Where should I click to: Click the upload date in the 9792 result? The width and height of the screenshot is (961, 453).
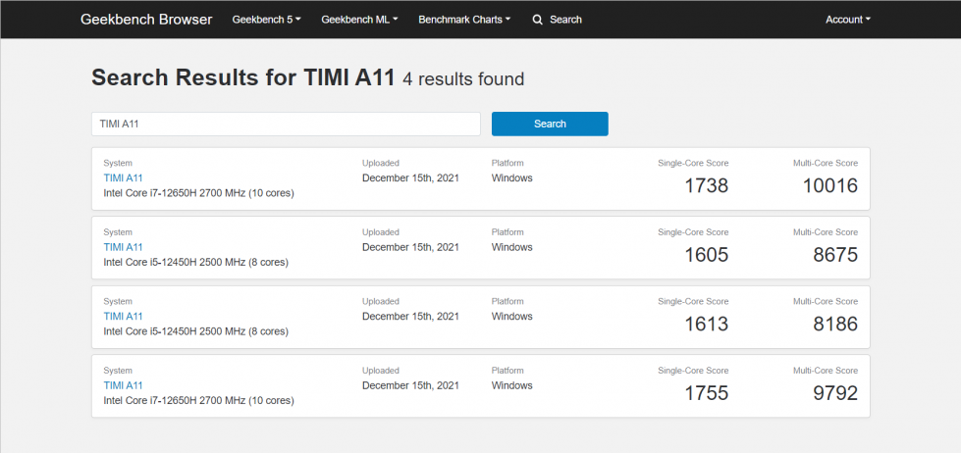click(410, 385)
